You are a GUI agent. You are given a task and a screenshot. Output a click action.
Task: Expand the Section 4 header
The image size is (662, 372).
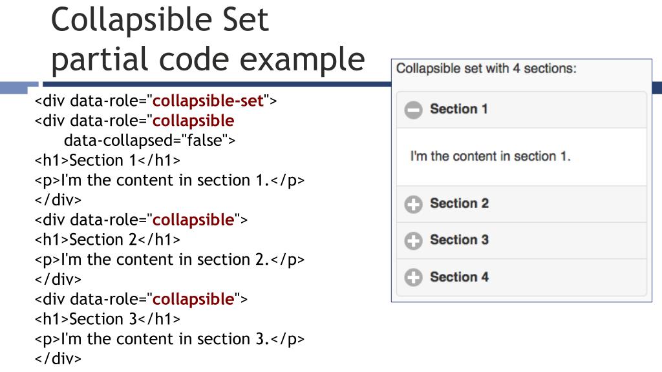point(522,278)
